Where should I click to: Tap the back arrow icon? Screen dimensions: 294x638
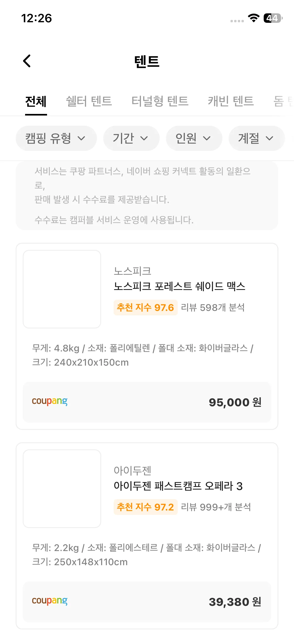click(27, 61)
